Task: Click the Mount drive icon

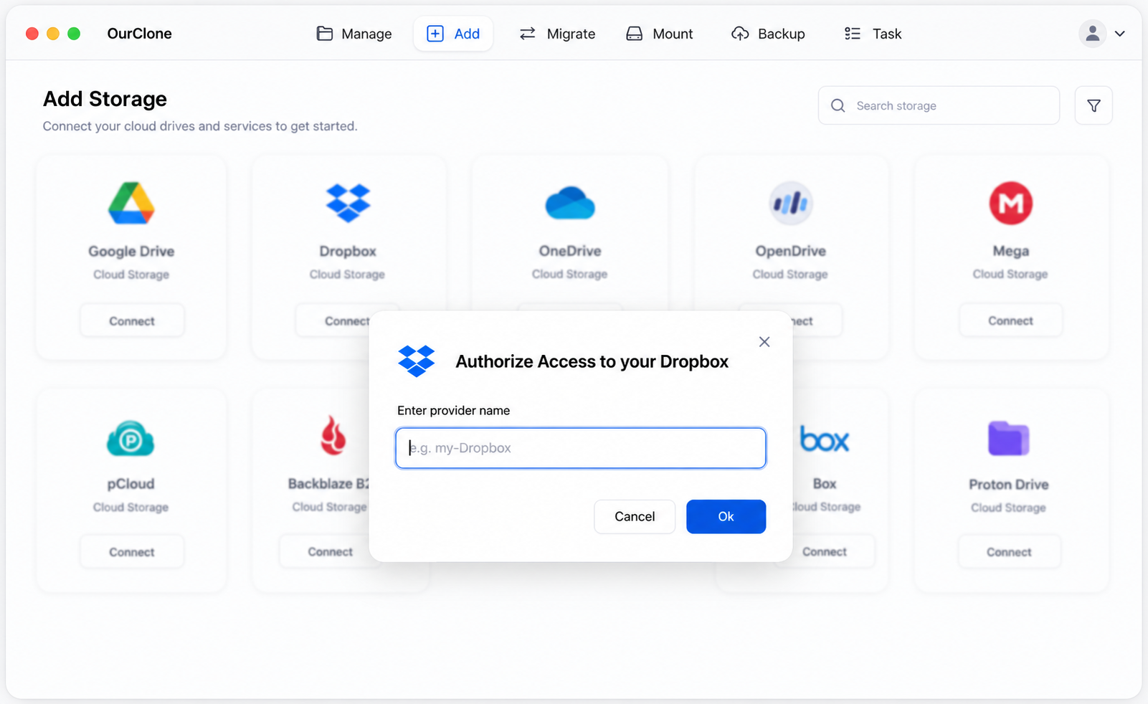Action: 635,34
